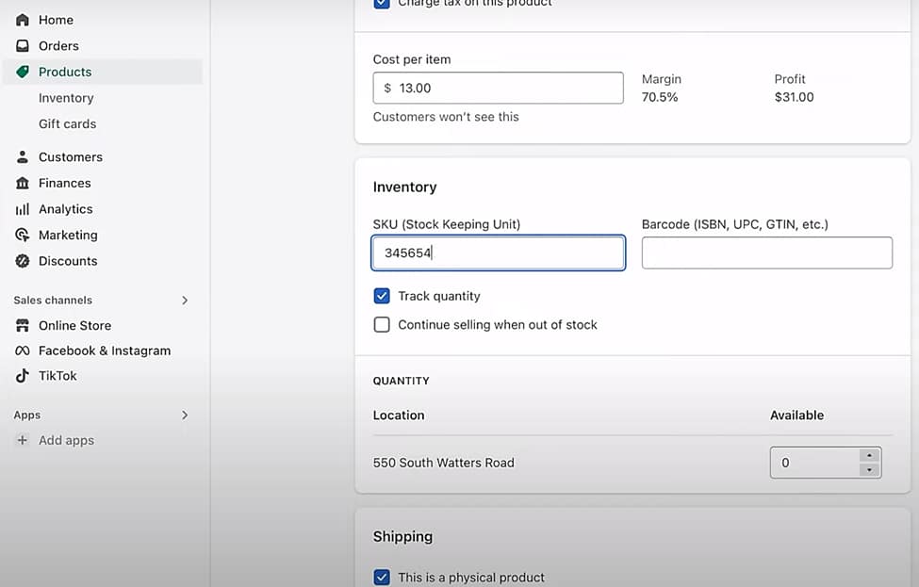Click Add apps
The image size is (919, 587).
click(x=66, y=440)
